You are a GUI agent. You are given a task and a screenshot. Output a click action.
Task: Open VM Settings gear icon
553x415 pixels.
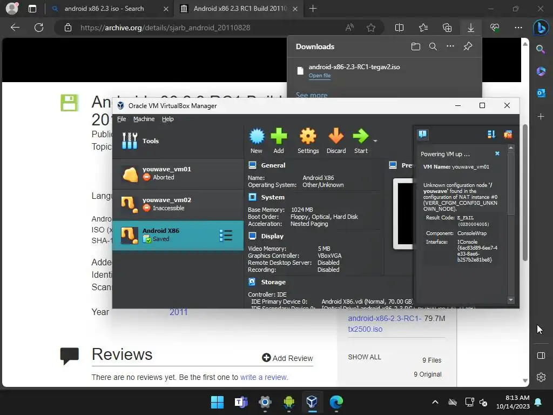pyautogui.click(x=308, y=140)
